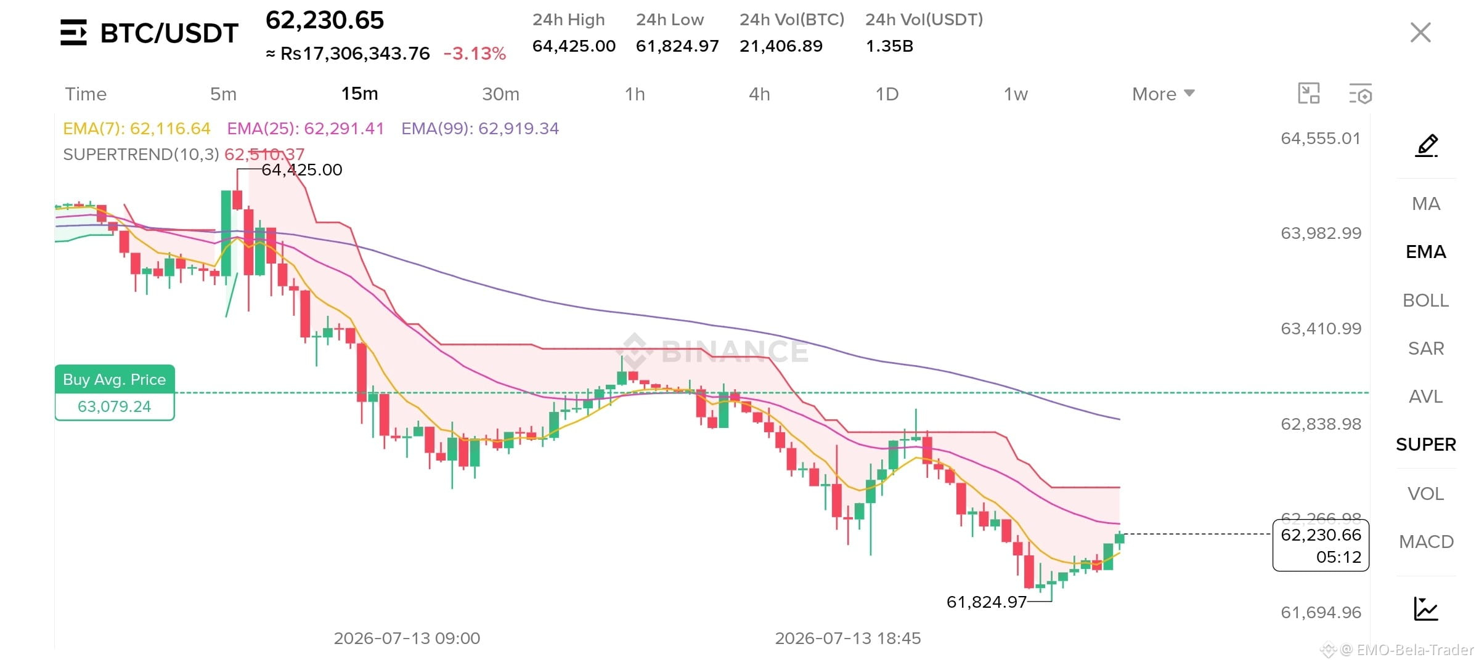Screen dimensions: 1479x665
Task: Toggle the MACD sub-indicator
Action: (x=1426, y=542)
